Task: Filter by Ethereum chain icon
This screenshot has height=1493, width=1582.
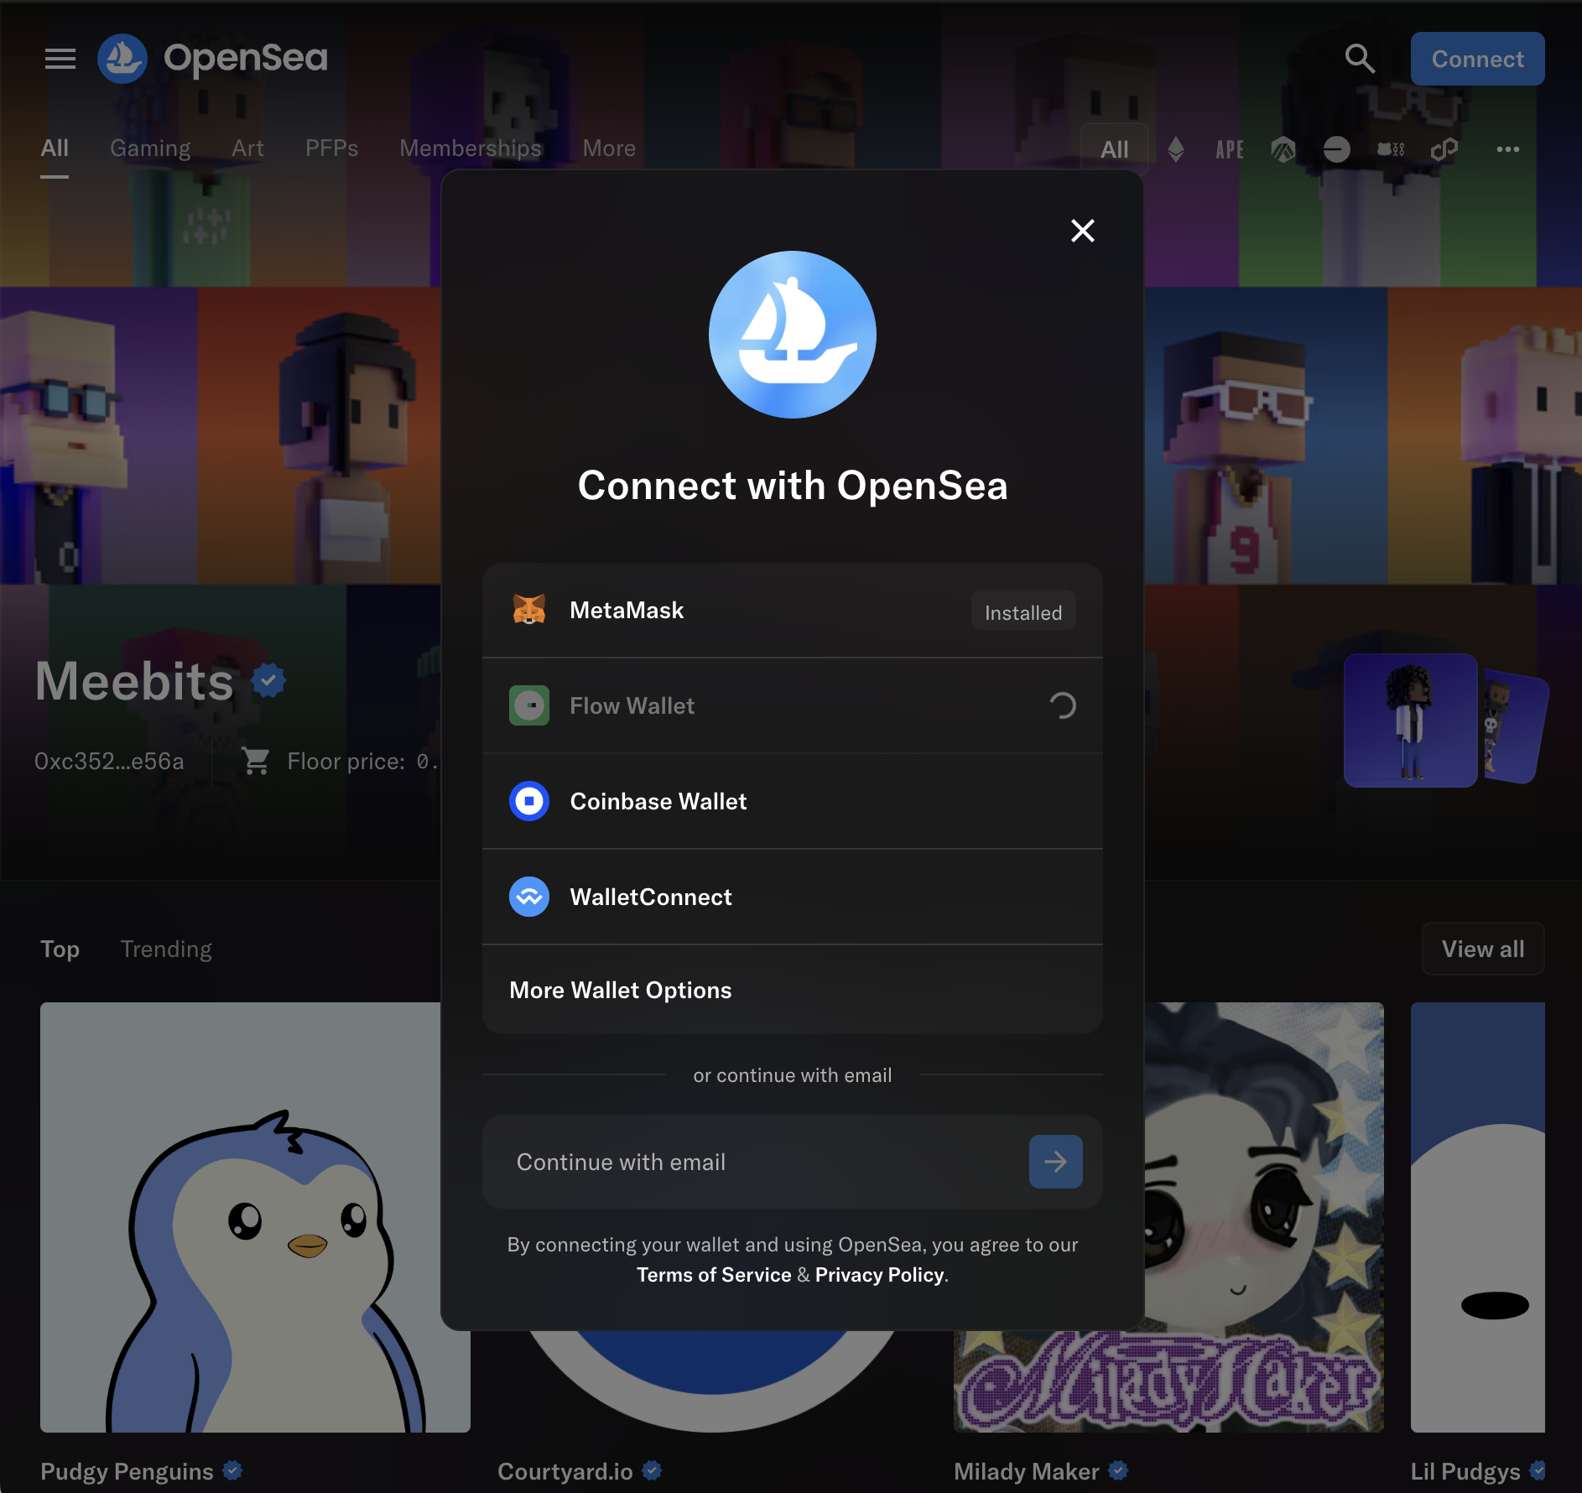Action: click(x=1176, y=149)
